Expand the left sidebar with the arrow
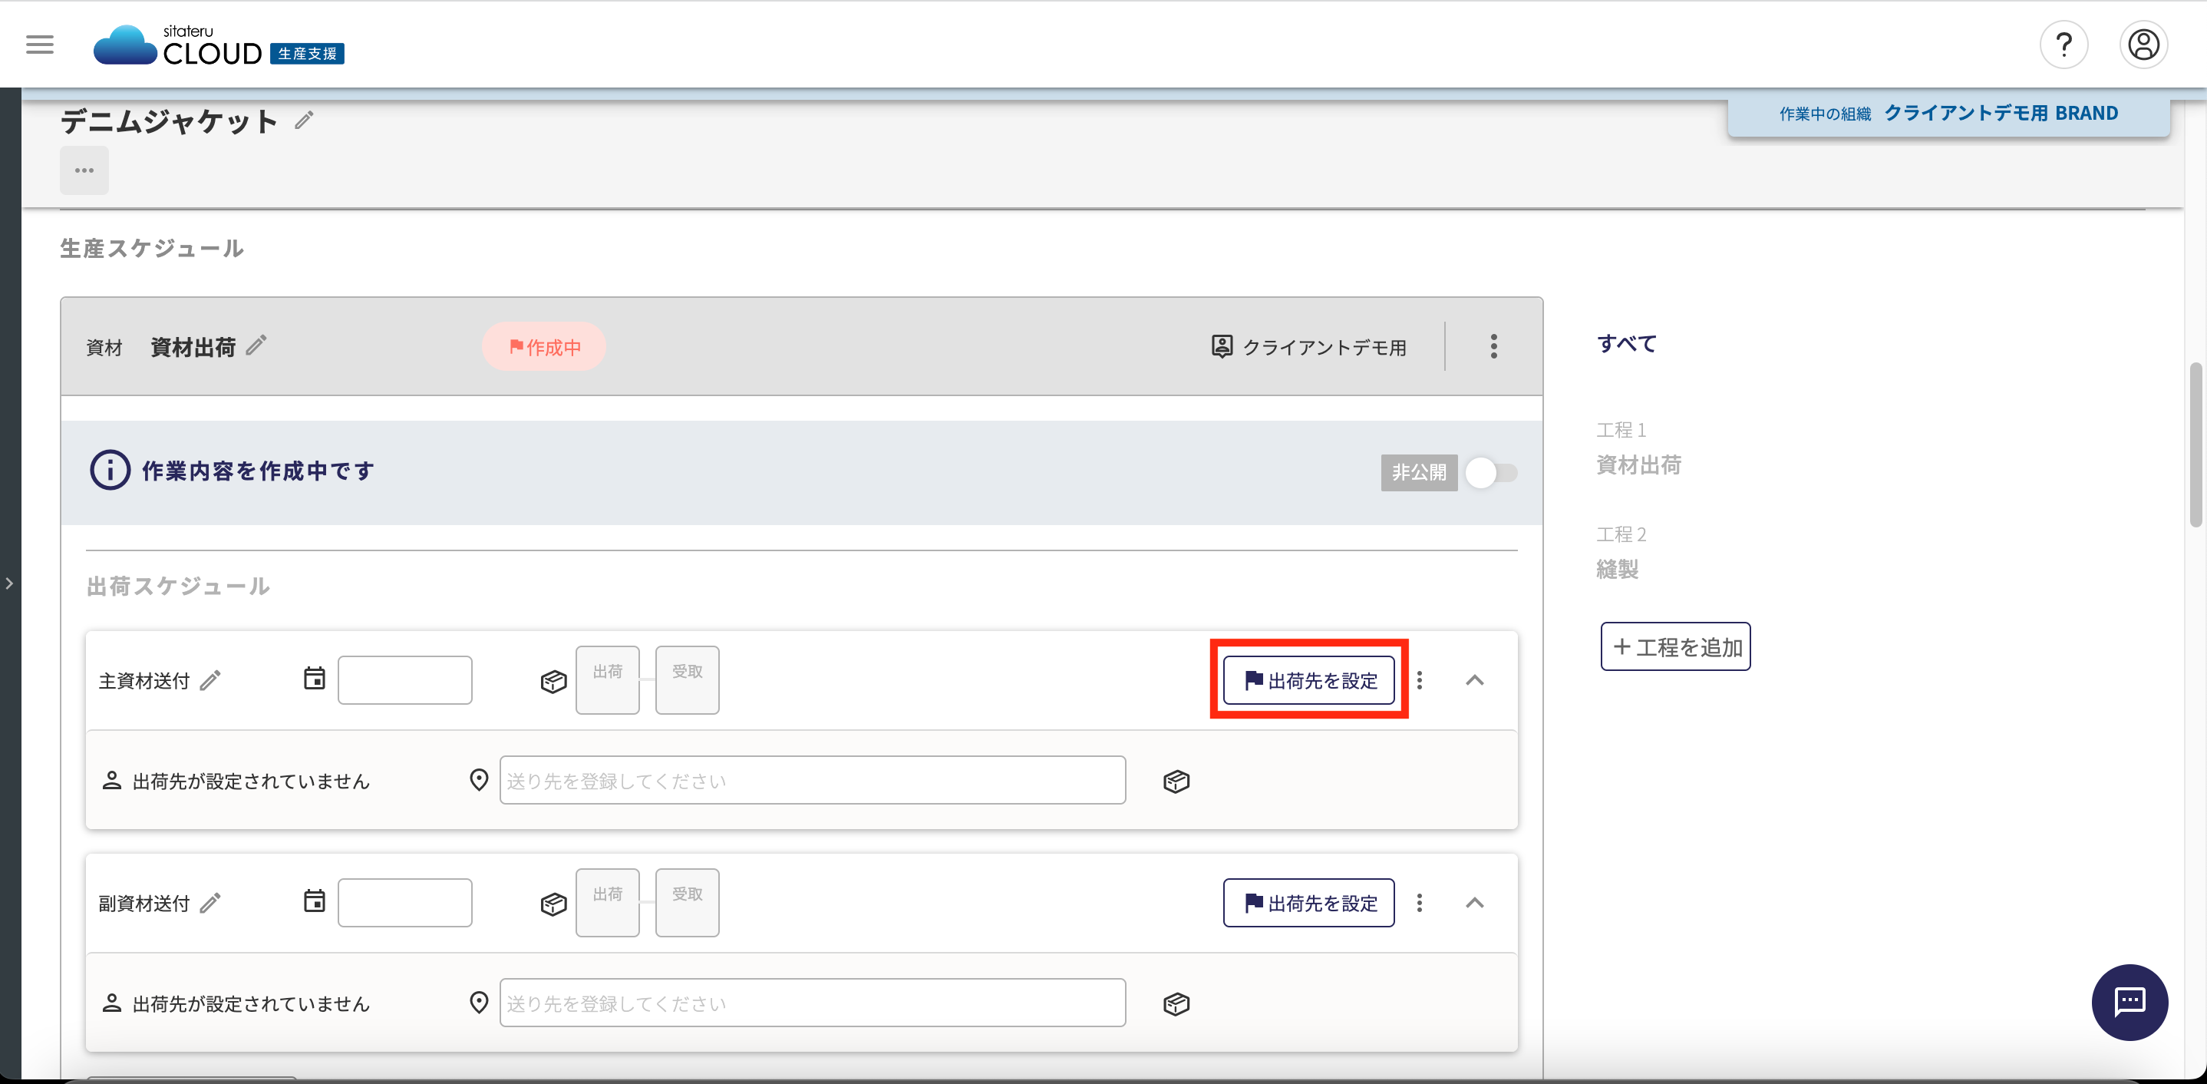The width and height of the screenshot is (2207, 1084). click(x=9, y=583)
